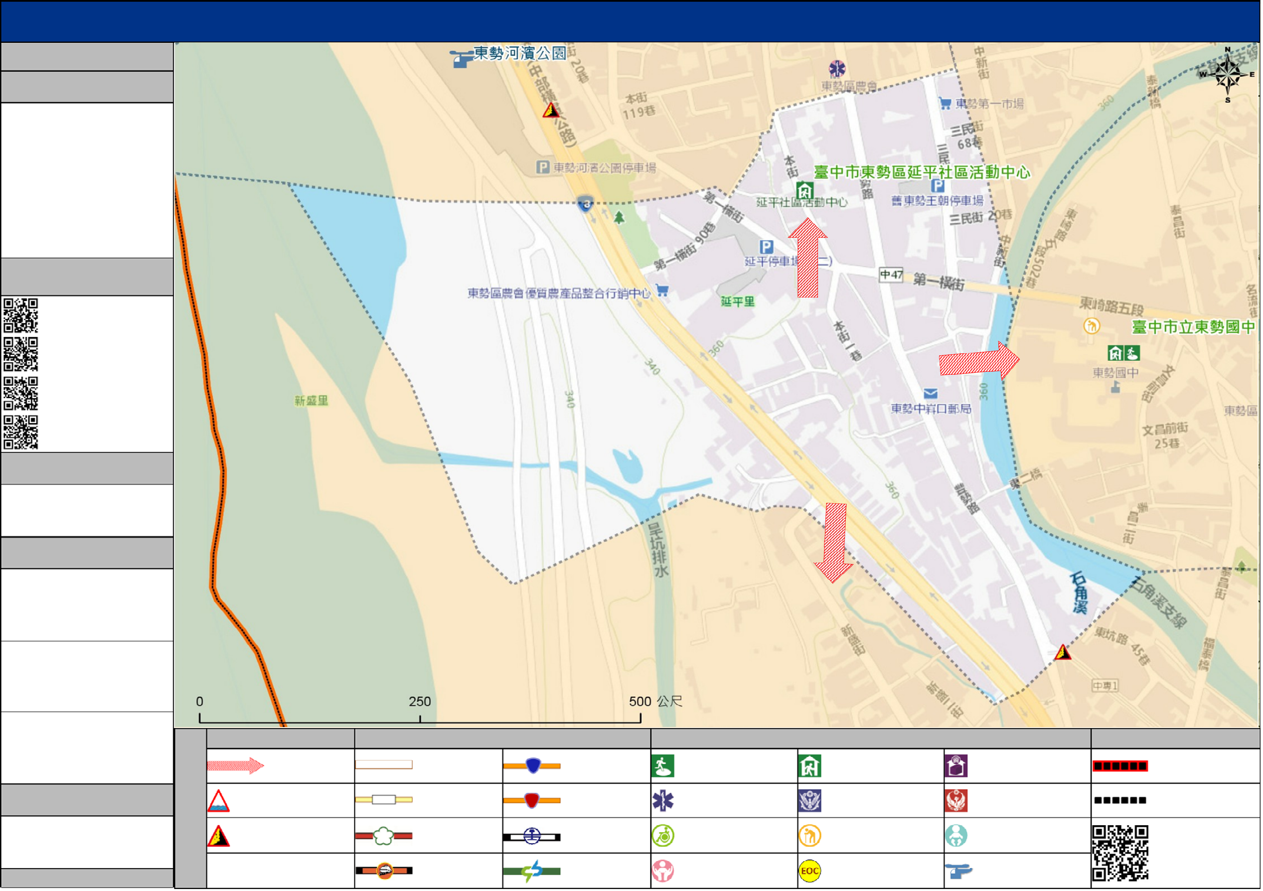Viewport: 1263px width, 891px height.
Task: Click the legend's yellow EOC circle icon
Action: (x=810, y=871)
